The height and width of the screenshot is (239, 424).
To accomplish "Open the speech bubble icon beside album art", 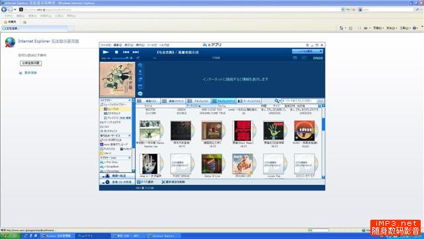I will click(x=140, y=94).
